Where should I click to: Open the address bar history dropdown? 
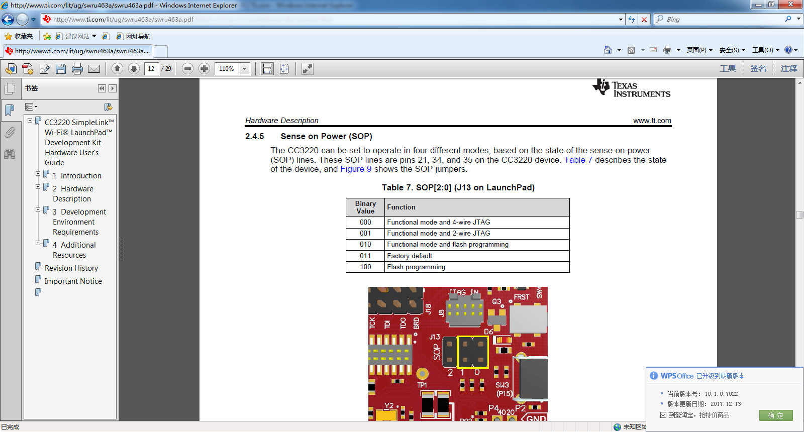[621, 20]
